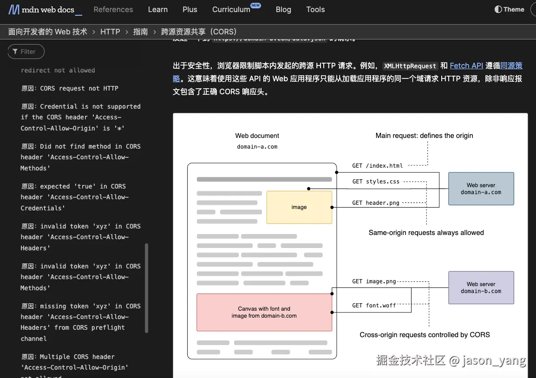The image size is (536, 378).
Task: Click 'Cross-origin requests controlled by CORS' text
Action: [x=425, y=335]
